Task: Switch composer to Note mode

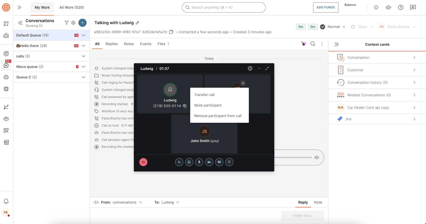Action: [318, 202]
